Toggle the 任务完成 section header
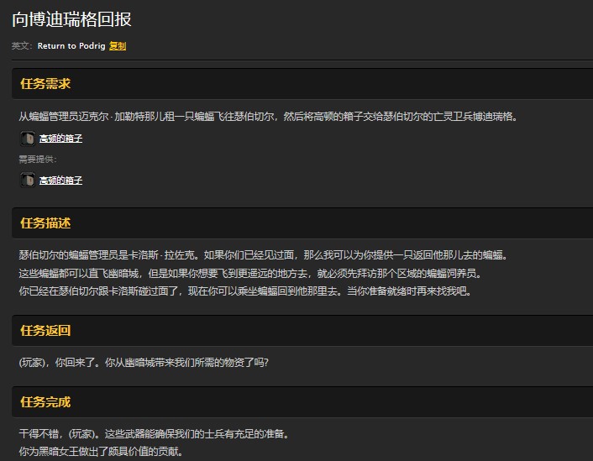Screen dimensions: 593x461 click(45, 402)
